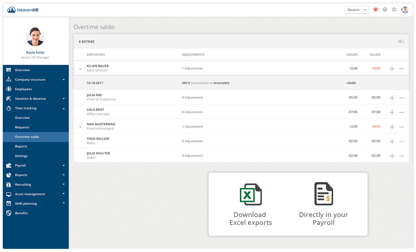Click plus icon for Theo Willow
The height and width of the screenshot is (252, 416).
[x=392, y=141]
